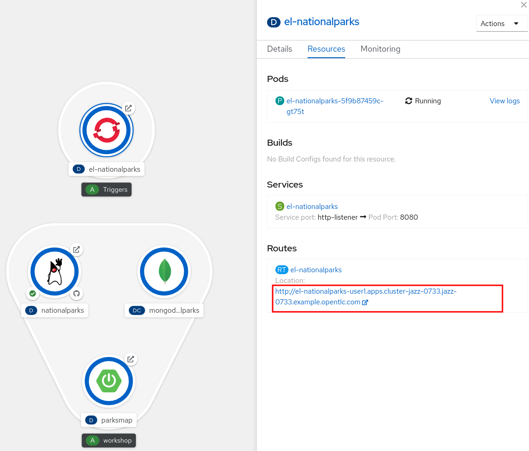
Task: Open View logs for the running pod
Action: pyautogui.click(x=504, y=101)
